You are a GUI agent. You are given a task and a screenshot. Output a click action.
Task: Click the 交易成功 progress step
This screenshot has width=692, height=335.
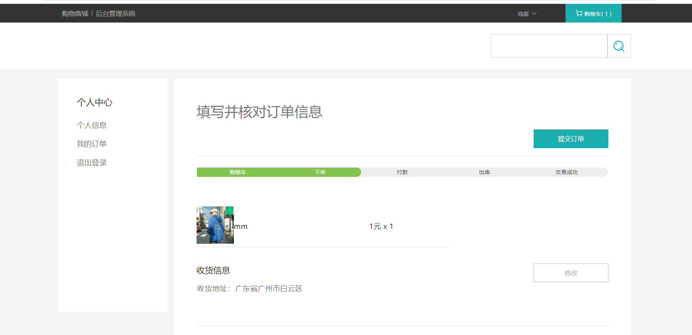tap(566, 172)
